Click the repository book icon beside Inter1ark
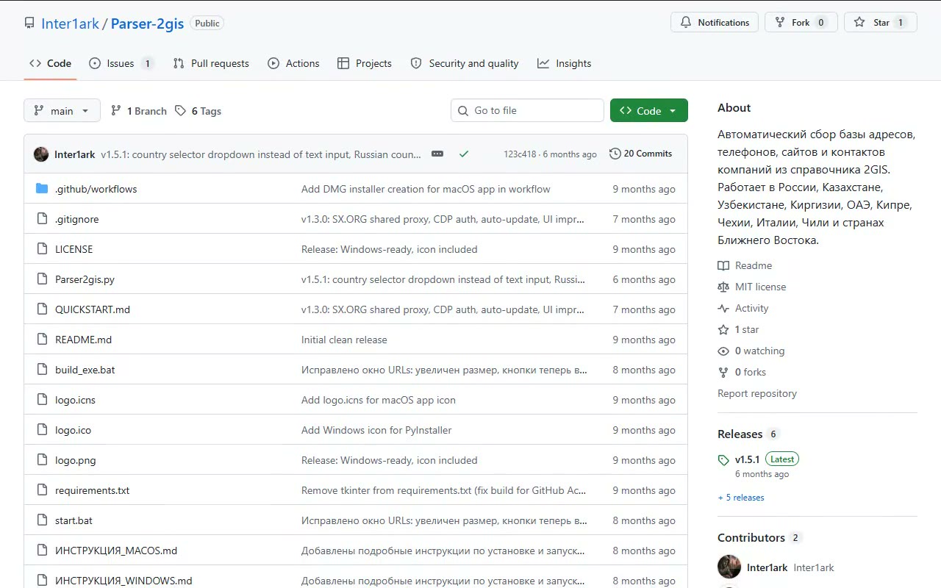The width and height of the screenshot is (941, 588). pos(29,24)
